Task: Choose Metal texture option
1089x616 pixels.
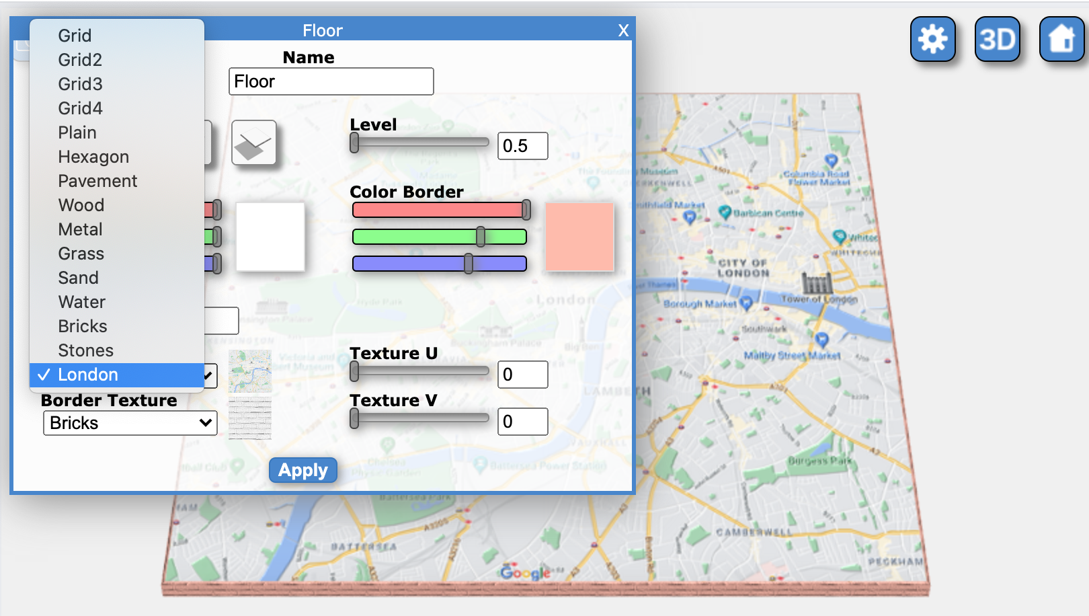Action: [117, 229]
